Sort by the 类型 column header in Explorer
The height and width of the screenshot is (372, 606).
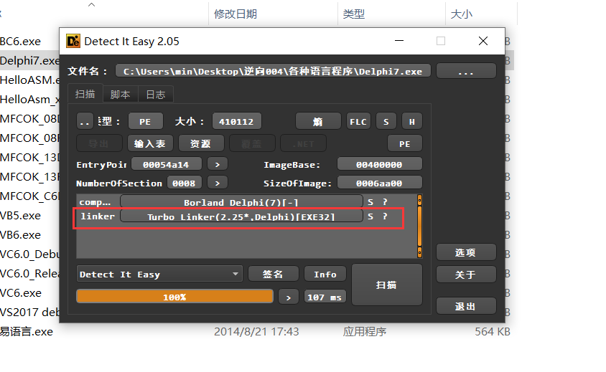[354, 14]
